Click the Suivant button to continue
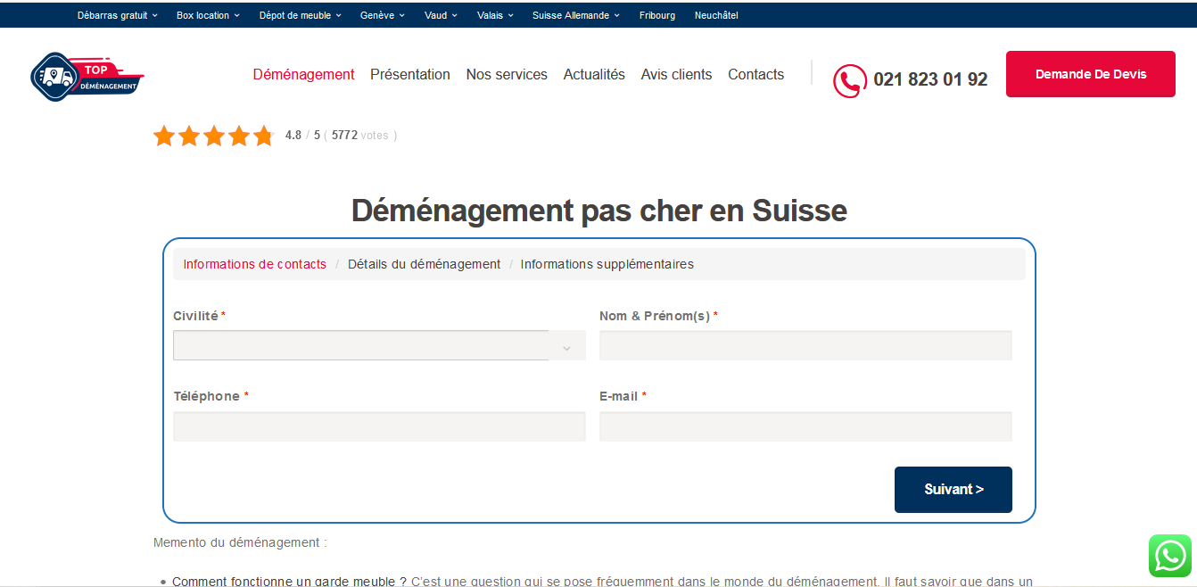The width and height of the screenshot is (1197, 587). pyautogui.click(x=953, y=489)
